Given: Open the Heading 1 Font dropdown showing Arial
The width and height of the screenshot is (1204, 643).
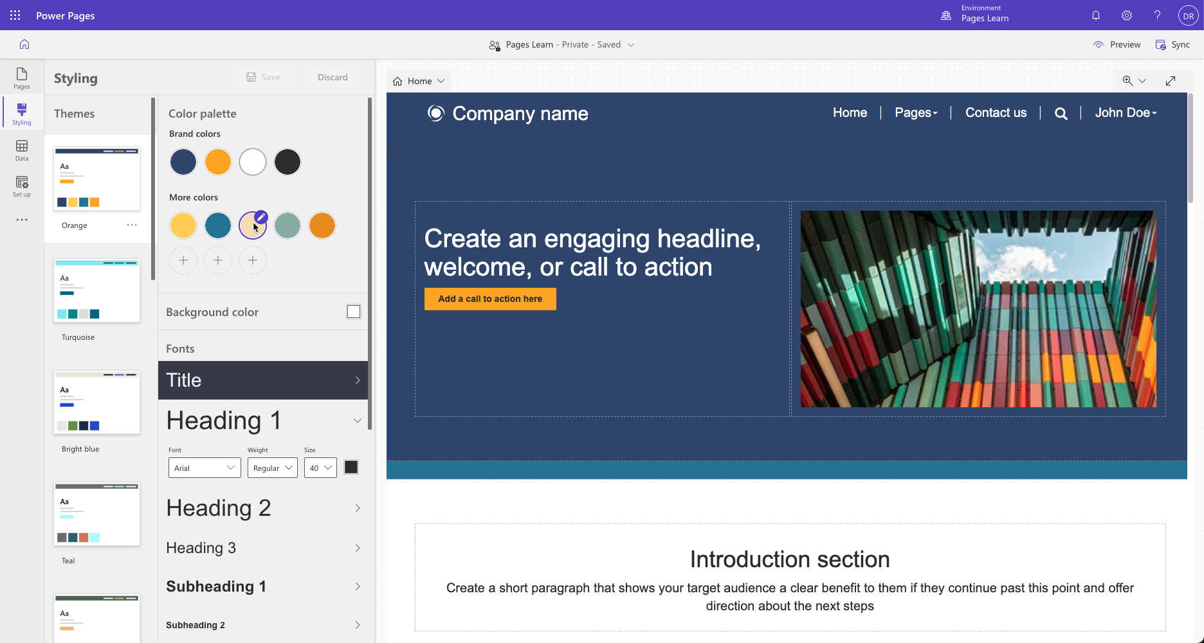Looking at the screenshot, I should click(205, 468).
